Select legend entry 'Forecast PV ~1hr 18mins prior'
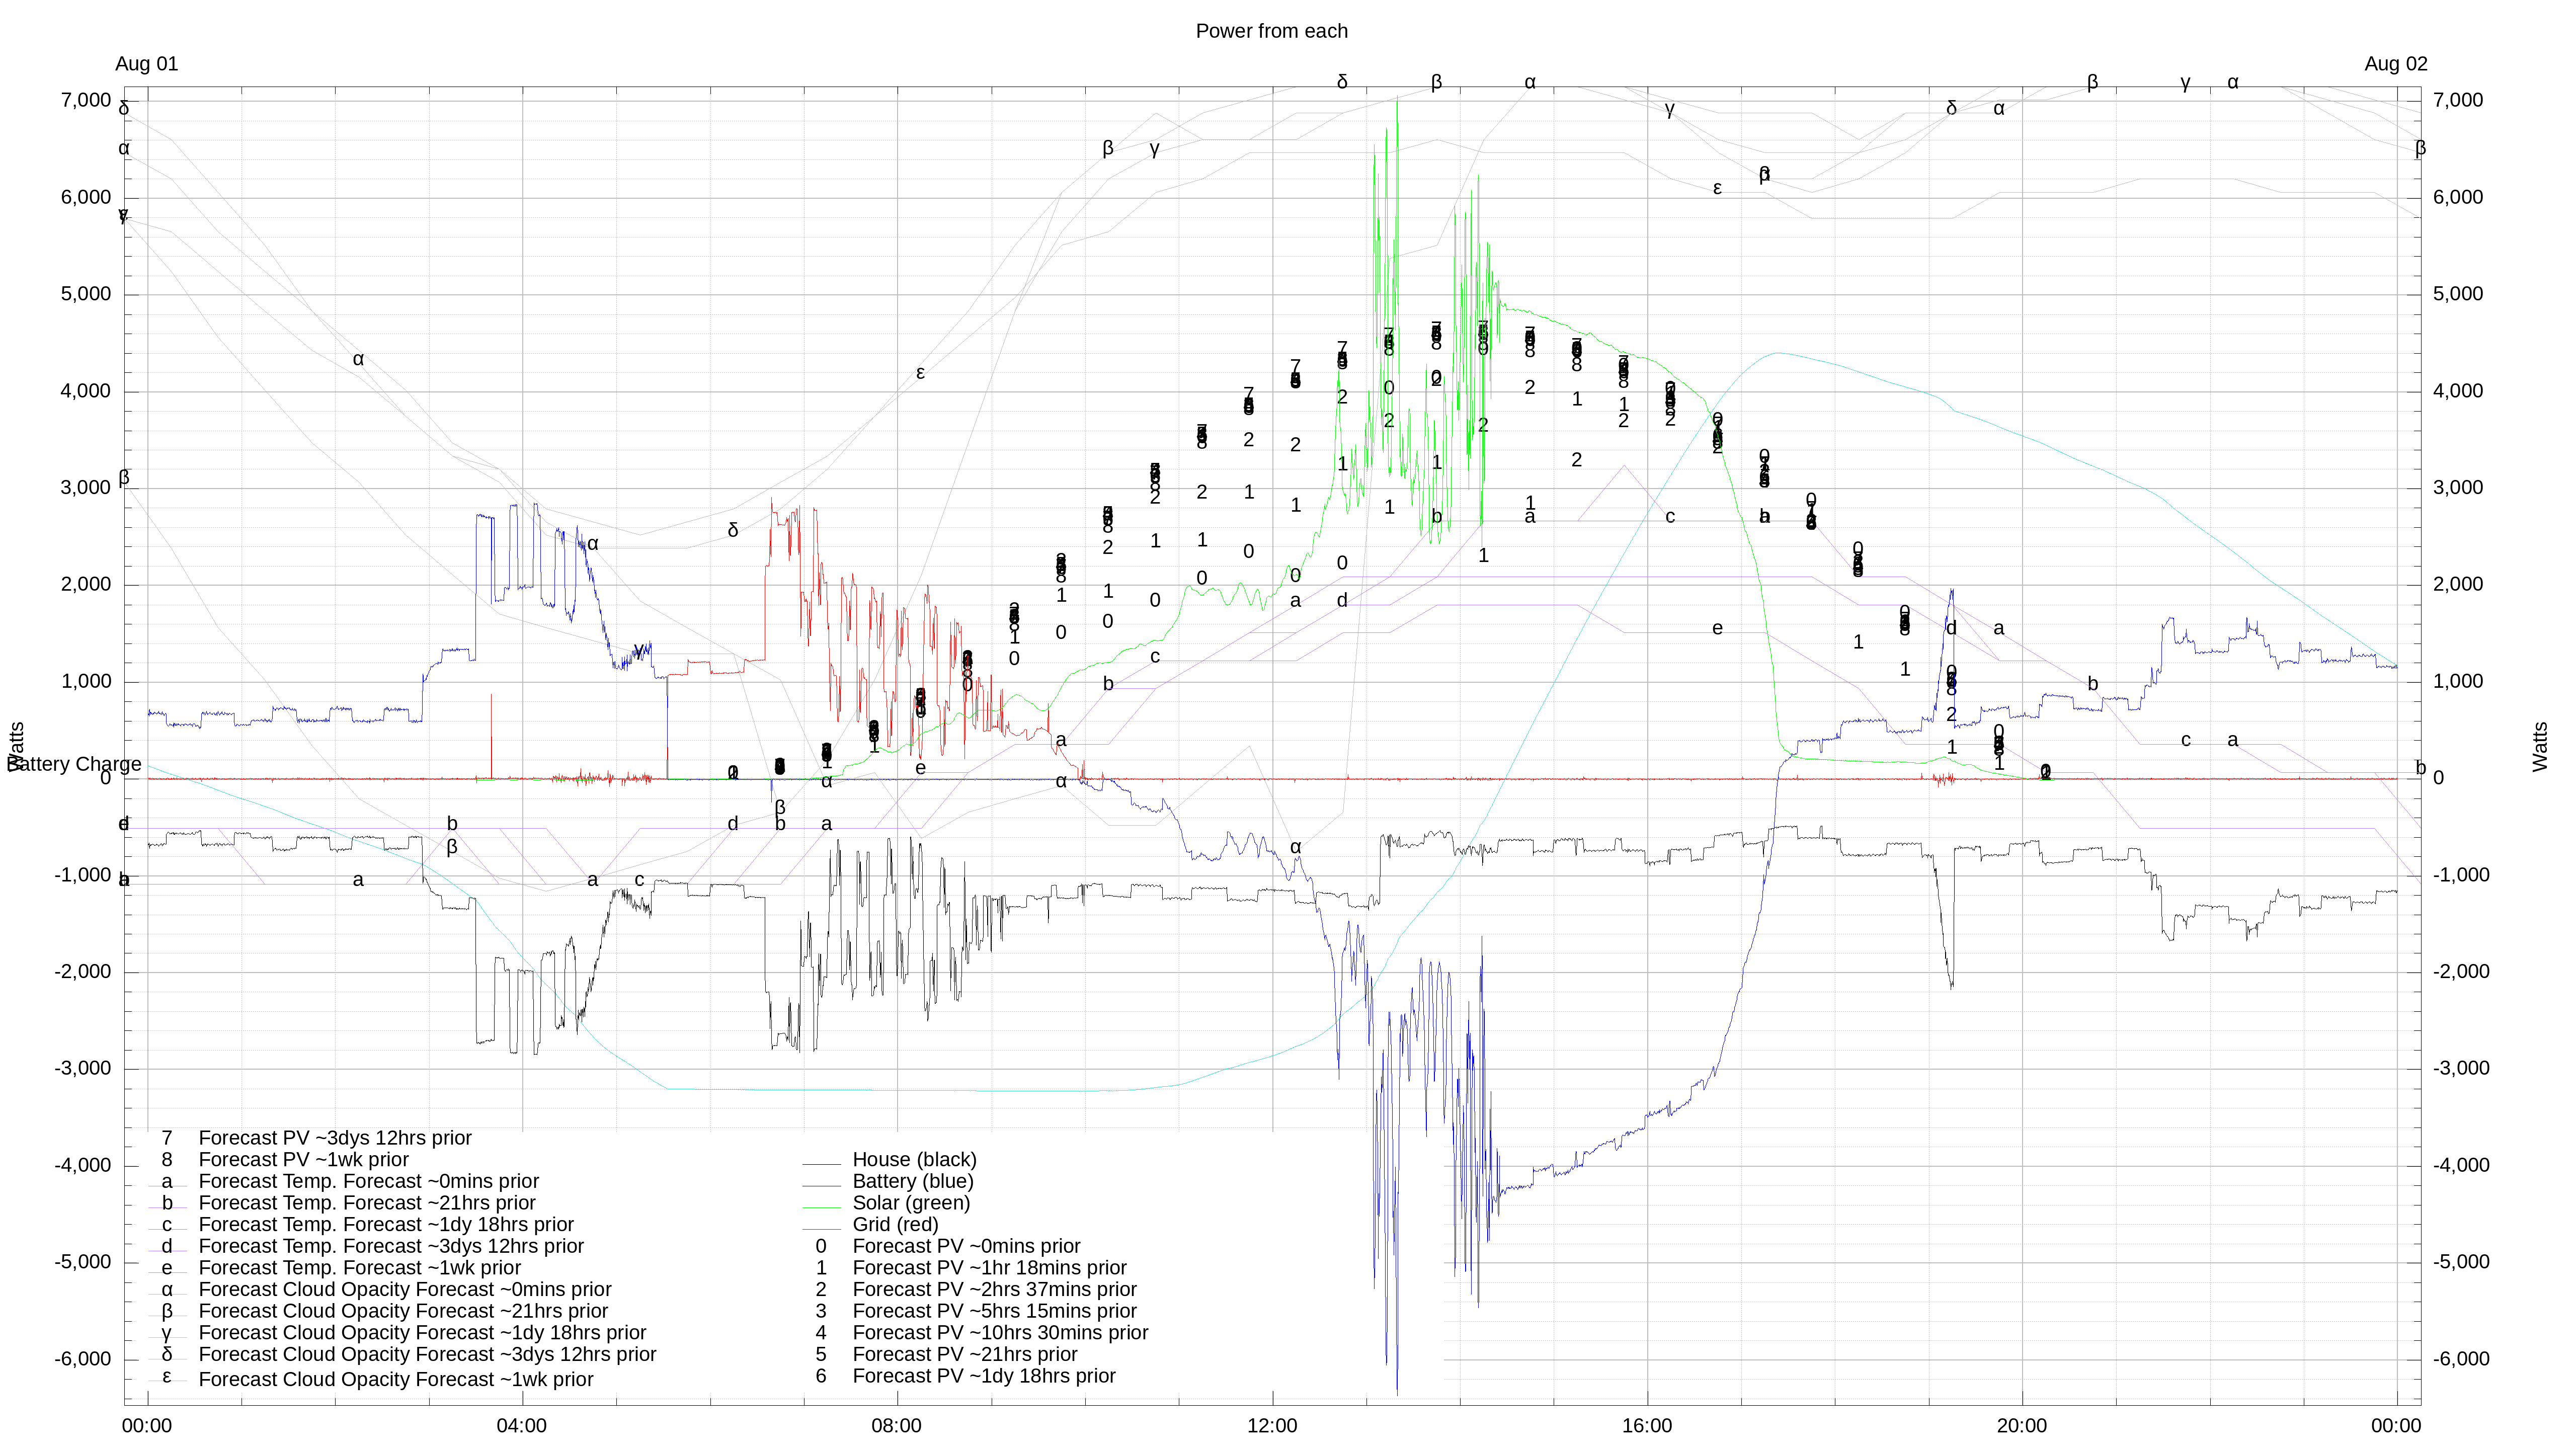 (989, 1268)
